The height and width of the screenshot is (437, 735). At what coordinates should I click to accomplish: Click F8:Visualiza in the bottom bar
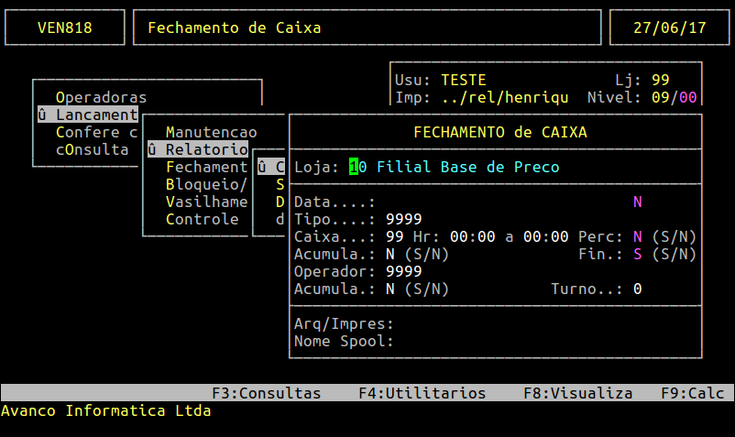577,393
